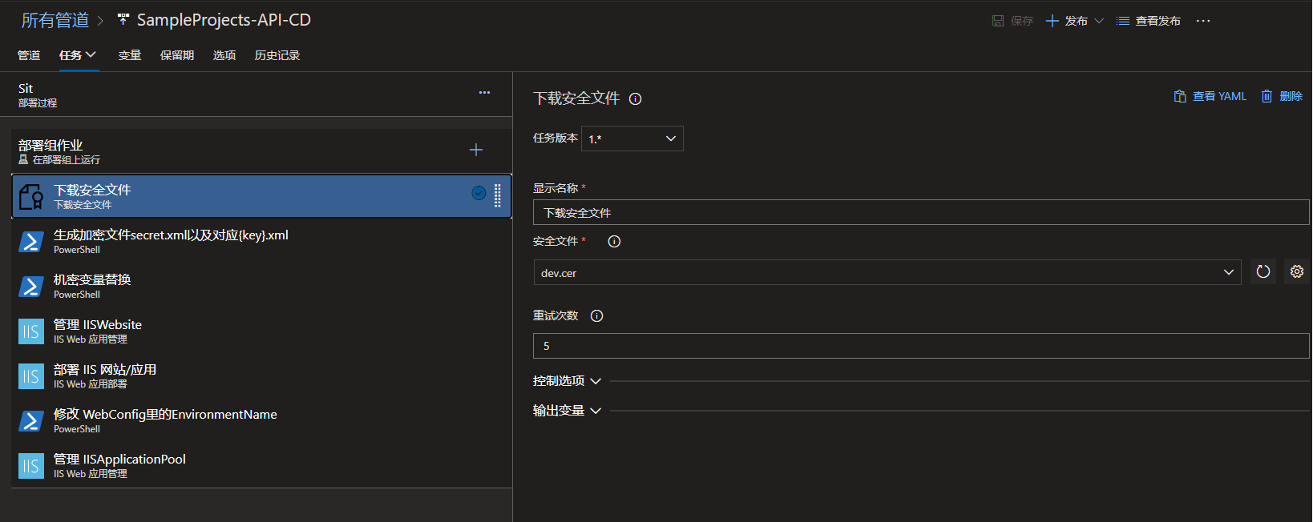Expand the 输出变量 section
Image resolution: width=1313 pixels, height=522 pixels.
567,411
